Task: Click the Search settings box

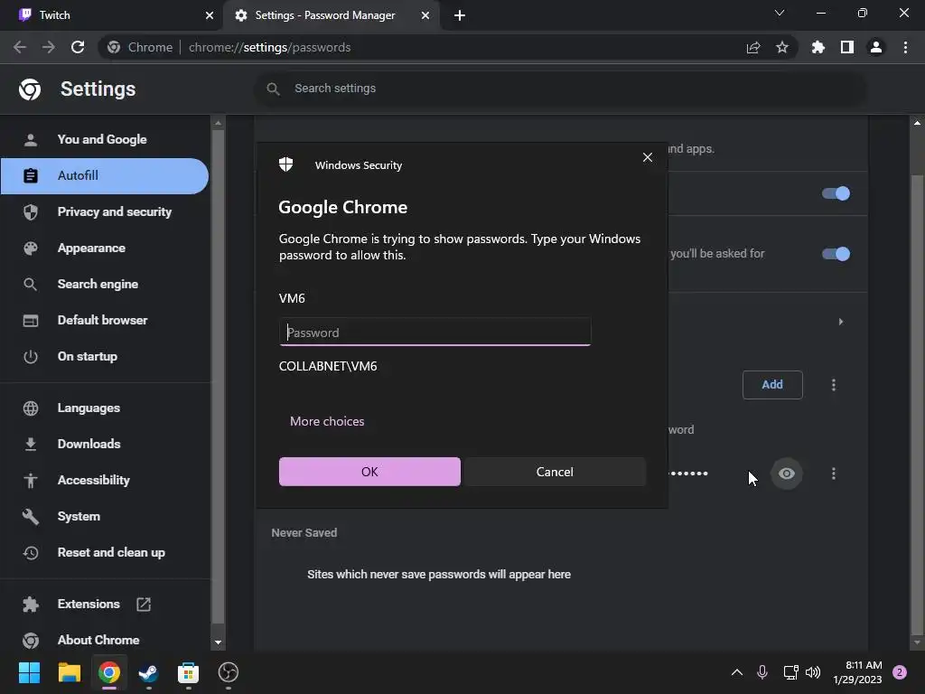Action: (560, 89)
